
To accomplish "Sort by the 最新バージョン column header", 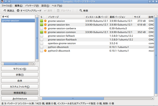I will tap(121, 17).
